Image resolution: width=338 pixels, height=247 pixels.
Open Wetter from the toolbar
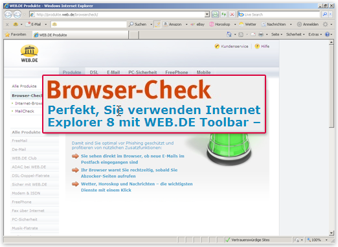click(248, 25)
